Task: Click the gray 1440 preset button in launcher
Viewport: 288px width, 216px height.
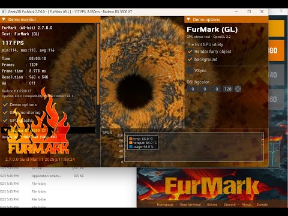Action: [x=276, y=75]
